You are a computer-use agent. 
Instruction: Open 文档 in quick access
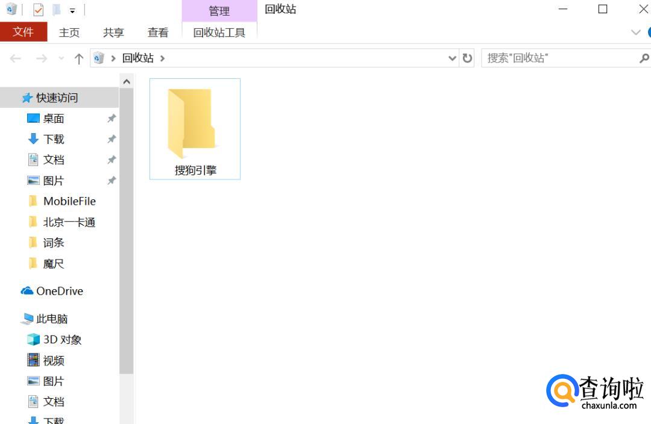54,160
